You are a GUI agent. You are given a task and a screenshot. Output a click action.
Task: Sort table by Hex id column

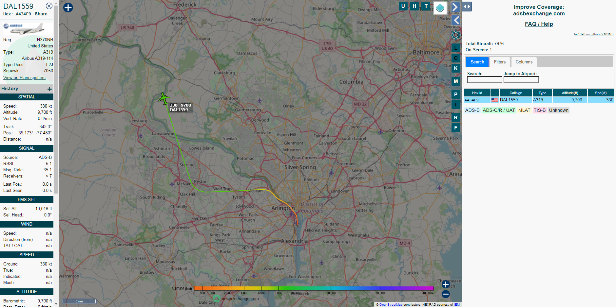click(477, 93)
